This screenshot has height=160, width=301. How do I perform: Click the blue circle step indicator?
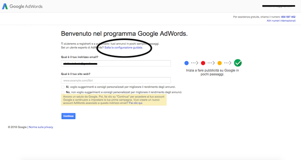187,63
